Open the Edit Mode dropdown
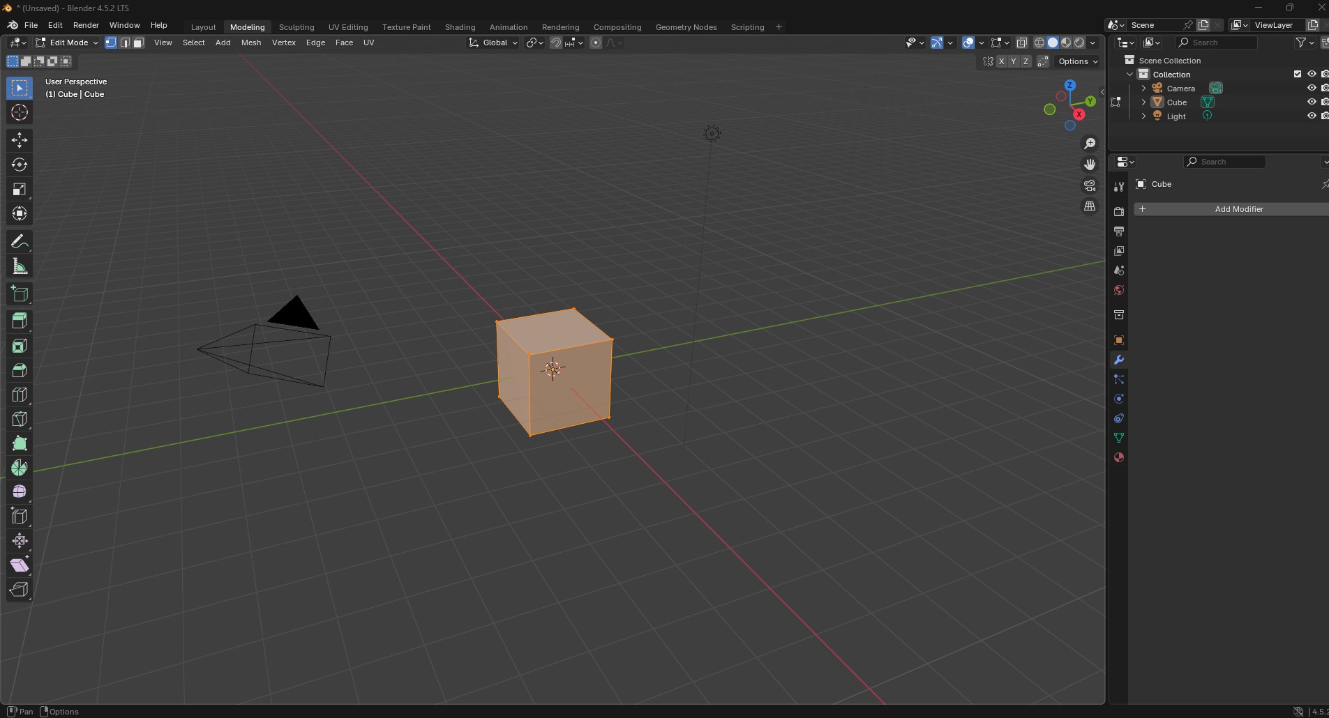The height and width of the screenshot is (718, 1329). 67,43
